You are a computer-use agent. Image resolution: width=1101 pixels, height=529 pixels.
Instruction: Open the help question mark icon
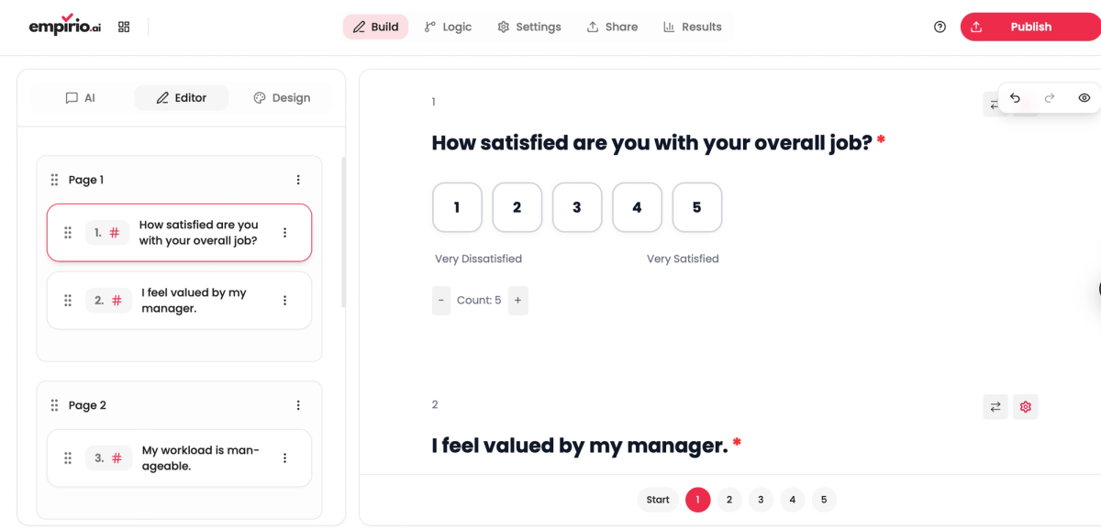[940, 27]
